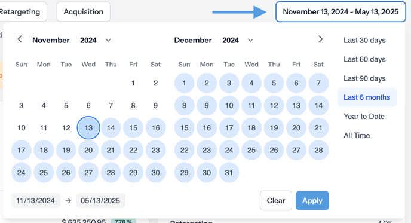Edit the start date field 11/13/2024
Image resolution: width=411 pixels, height=223 pixels.
[x=36, y=201]
